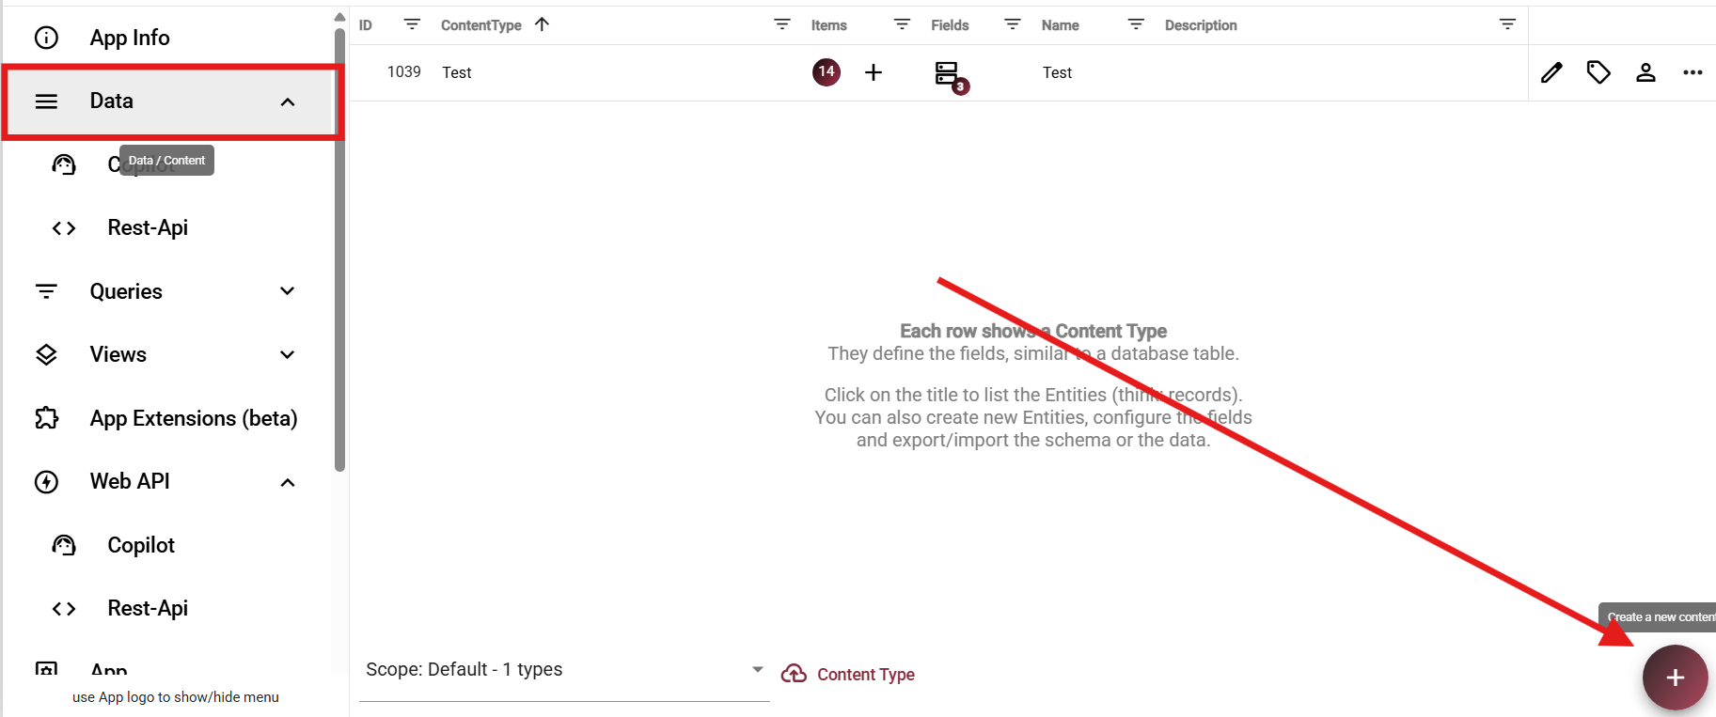Click the round plus button to create content type
Image resolution: width=1716 pixels, height=717 pixels.
(1675, 678)
